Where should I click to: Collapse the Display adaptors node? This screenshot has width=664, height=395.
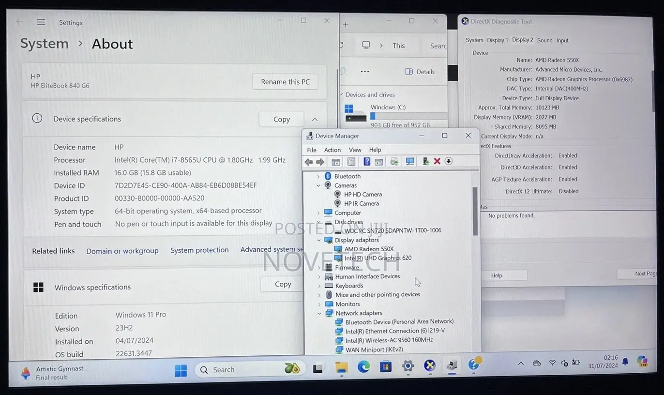[319, 240]
